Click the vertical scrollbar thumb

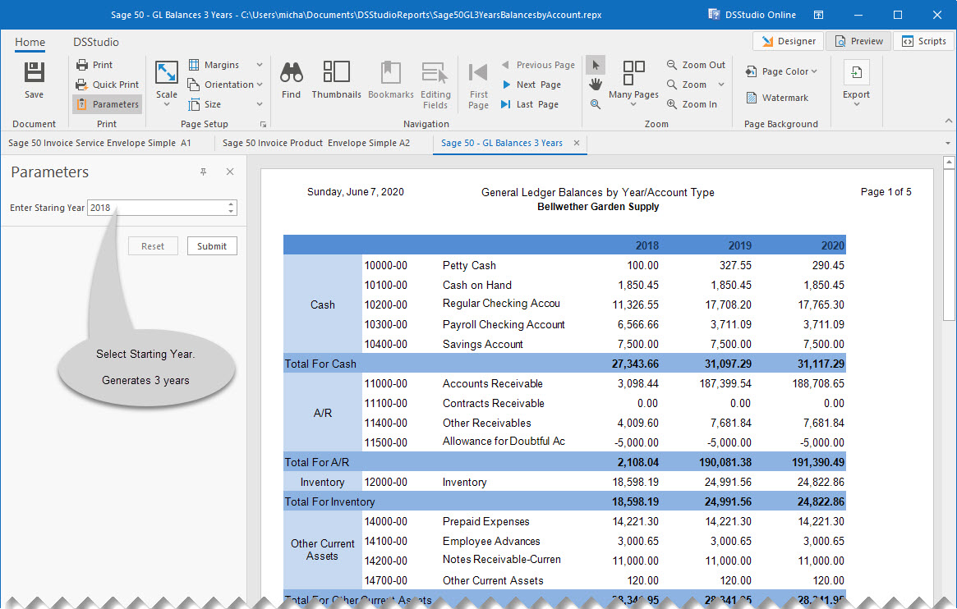point(949,245)
